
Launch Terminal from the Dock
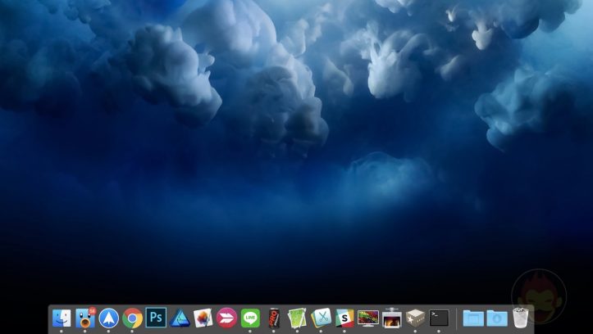(x=439, y=318)
